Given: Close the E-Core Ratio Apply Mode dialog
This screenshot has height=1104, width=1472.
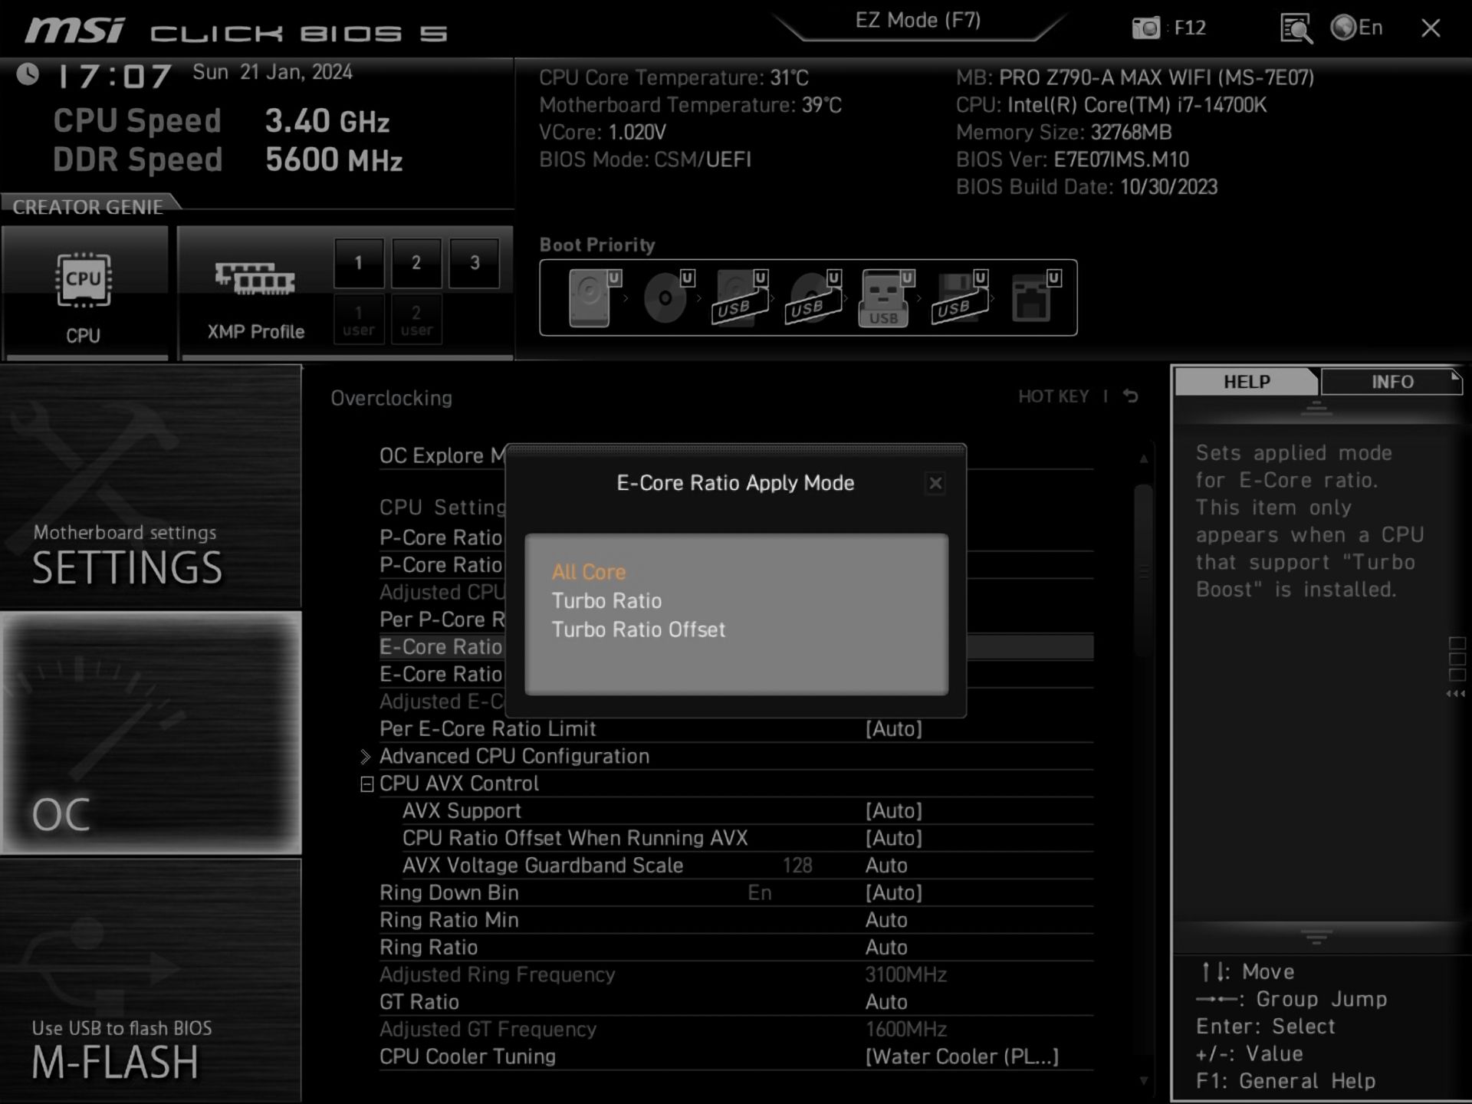Looking at the screenshot, I should [x=935, y=483].
